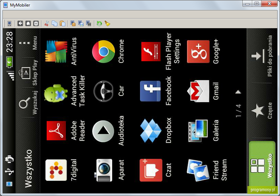Click MyMobiler connect device toolbar icon
This screenshot has height=196, width=280.
[10, 23]
